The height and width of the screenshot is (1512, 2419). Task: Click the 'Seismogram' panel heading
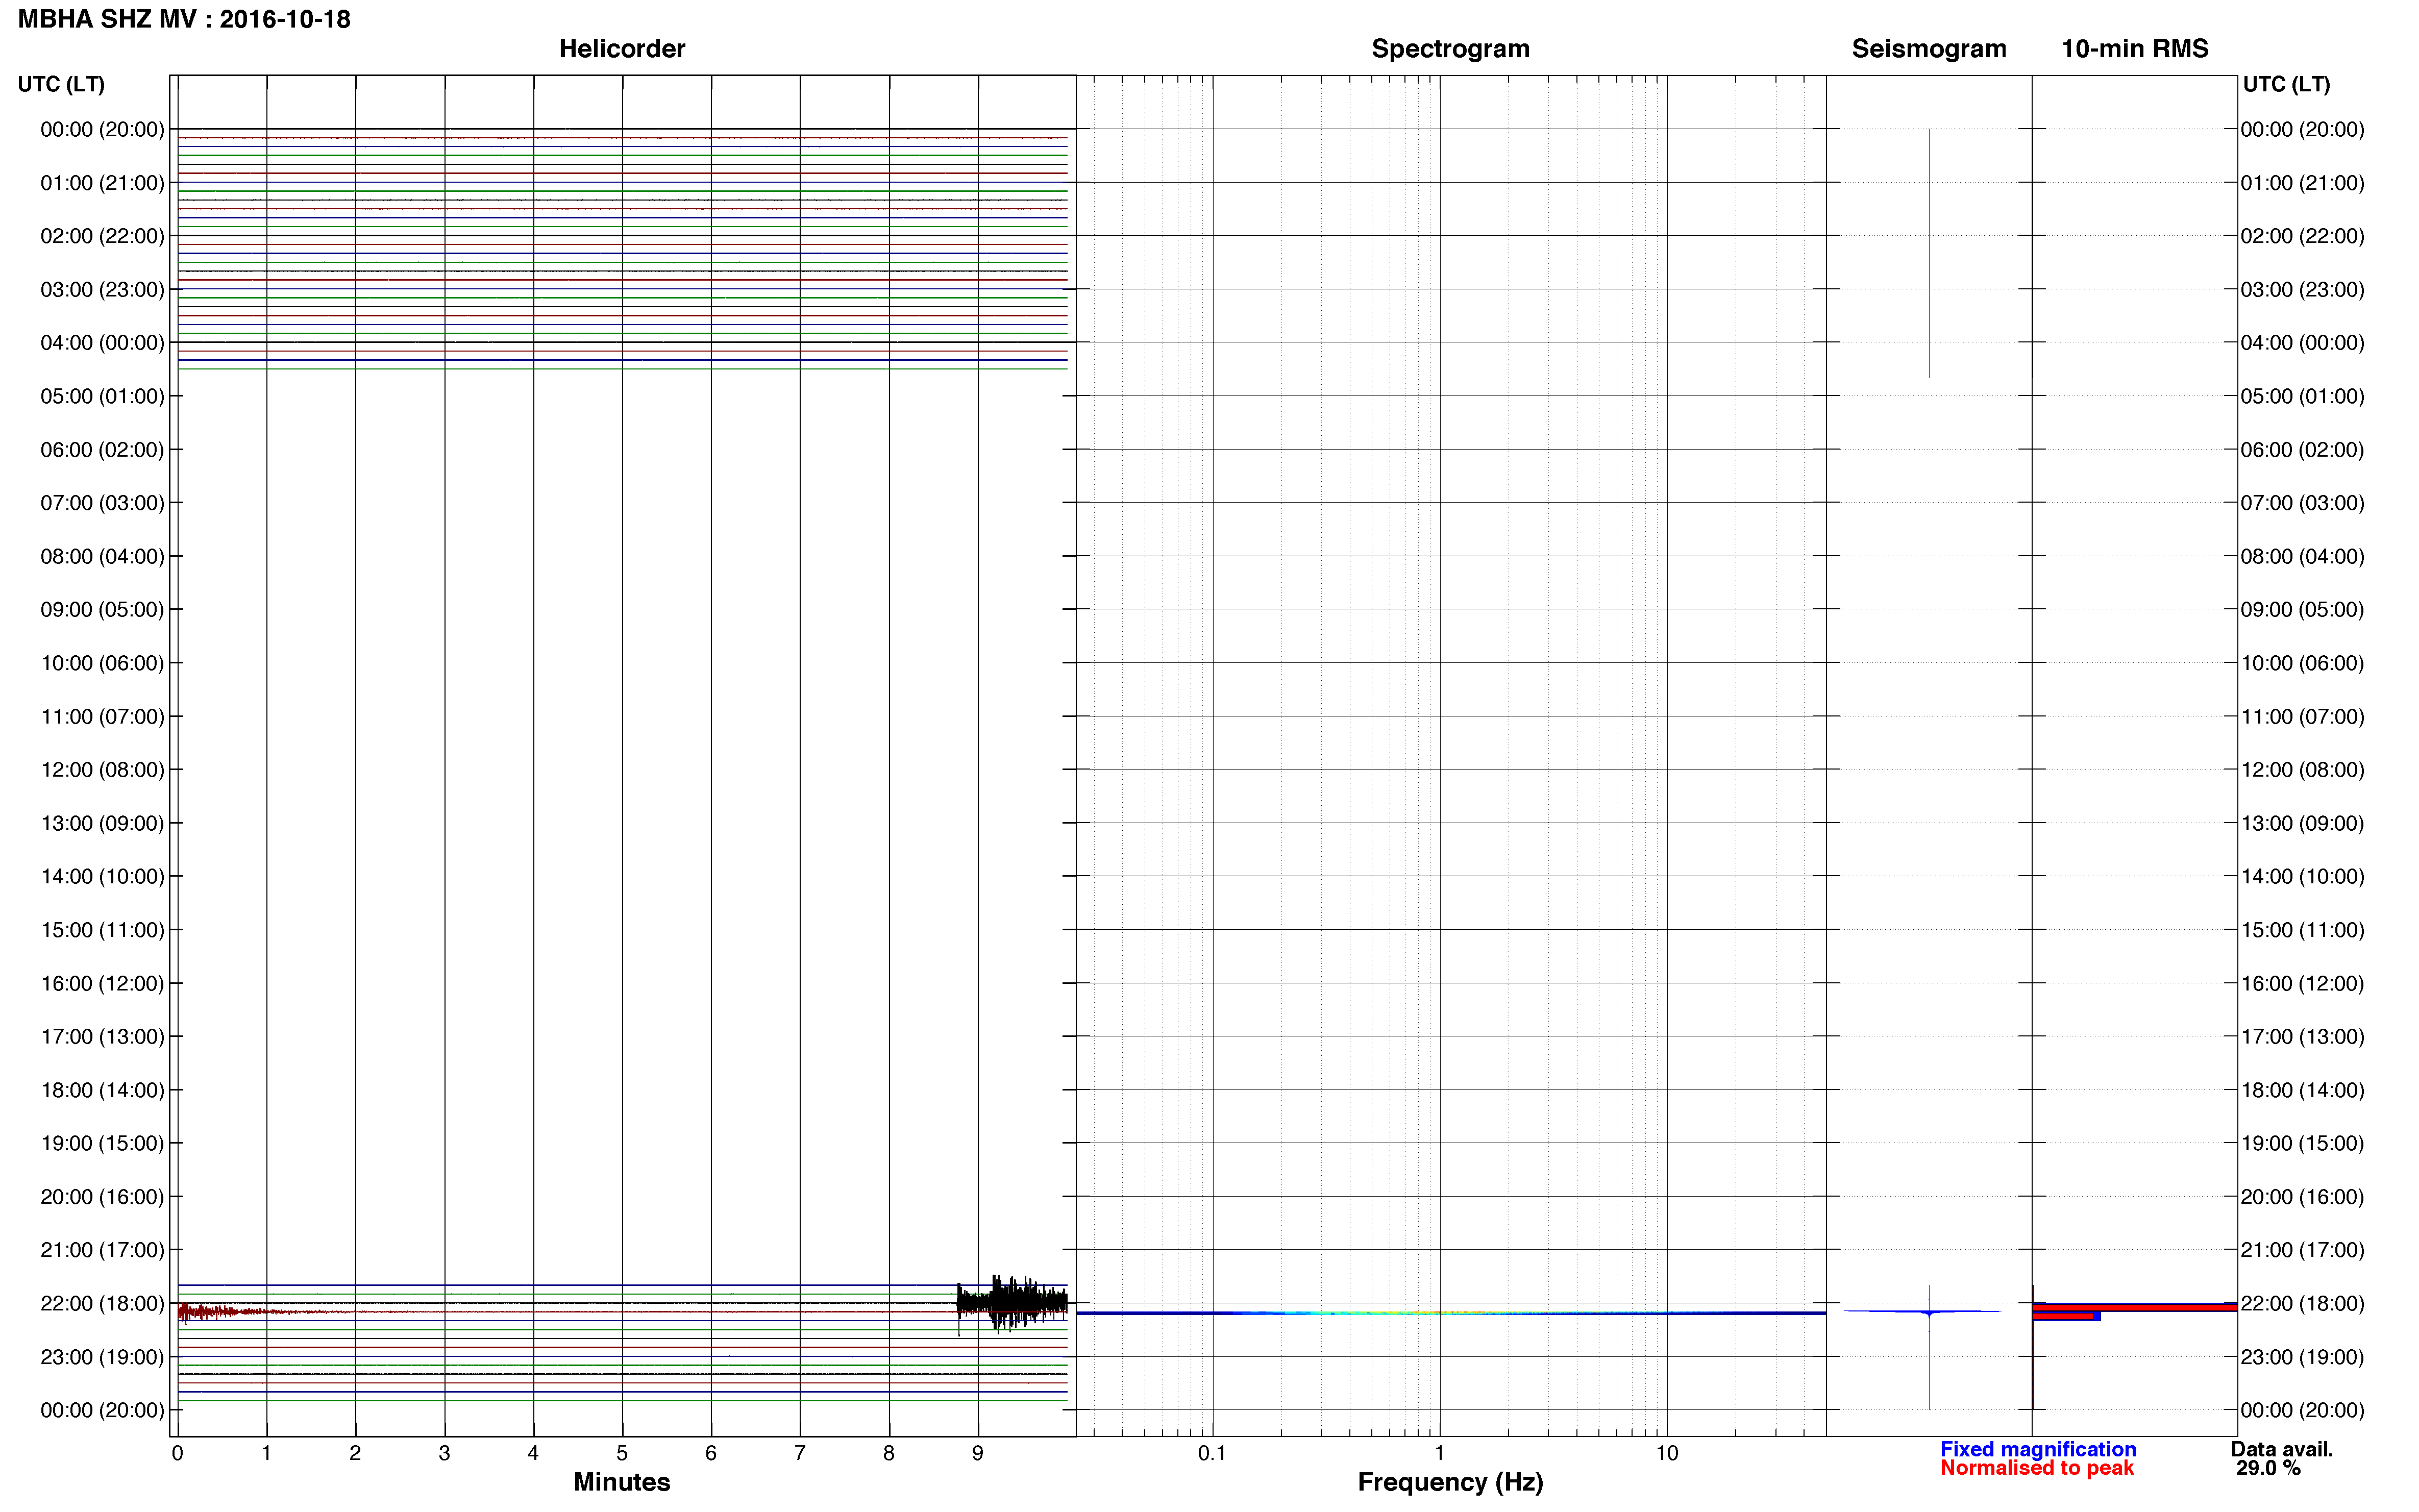click(1928, 49)
